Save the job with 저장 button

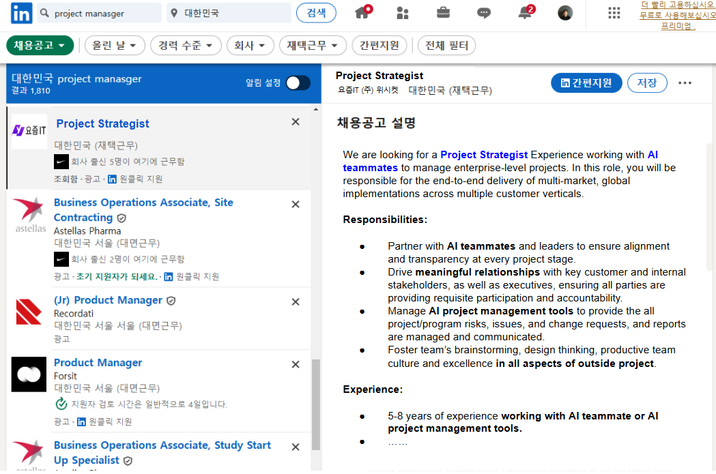647,83
